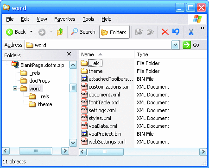
Task: Select the theme folder in file list
Action: tap(95, 71)
